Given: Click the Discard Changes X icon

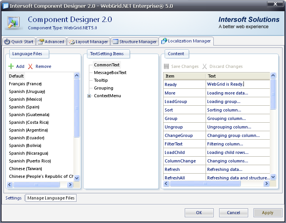Looking at the screenshot, I should click(x=204, y=66).
